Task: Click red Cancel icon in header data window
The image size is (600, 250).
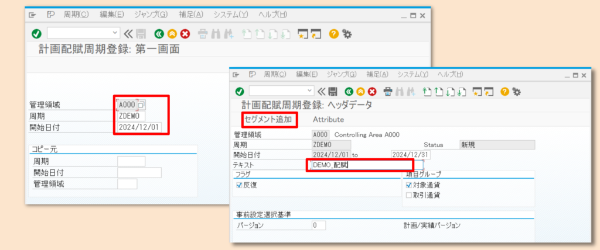Action: [371, 91]
